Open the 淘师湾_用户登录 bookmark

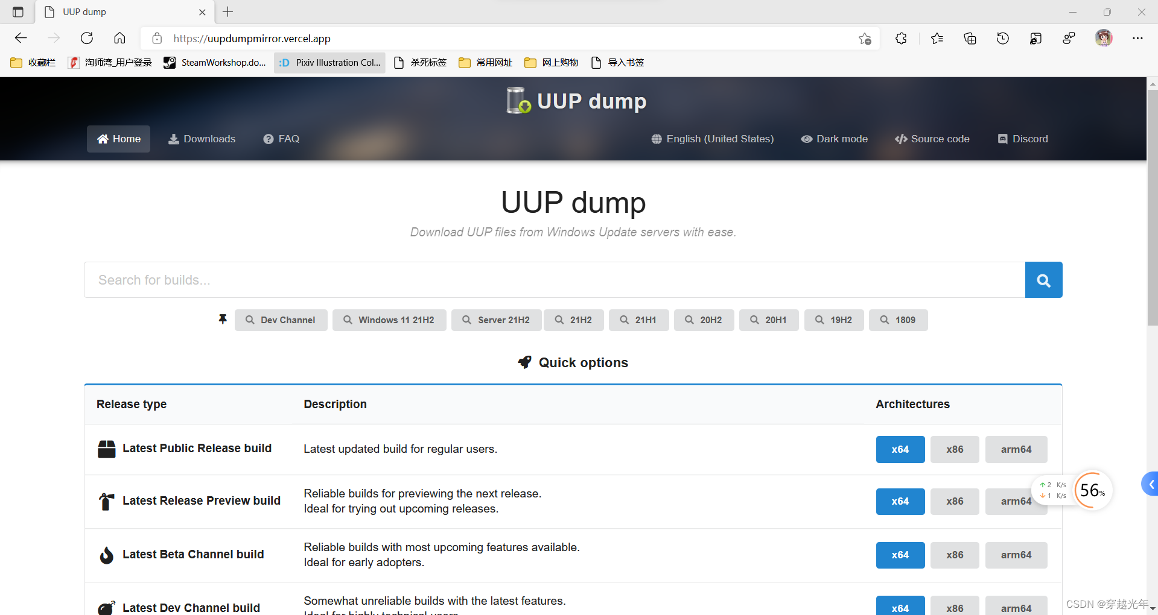[x=110, y=63]
